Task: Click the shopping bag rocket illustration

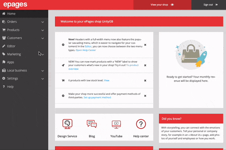Action: (x=191, y=55)
